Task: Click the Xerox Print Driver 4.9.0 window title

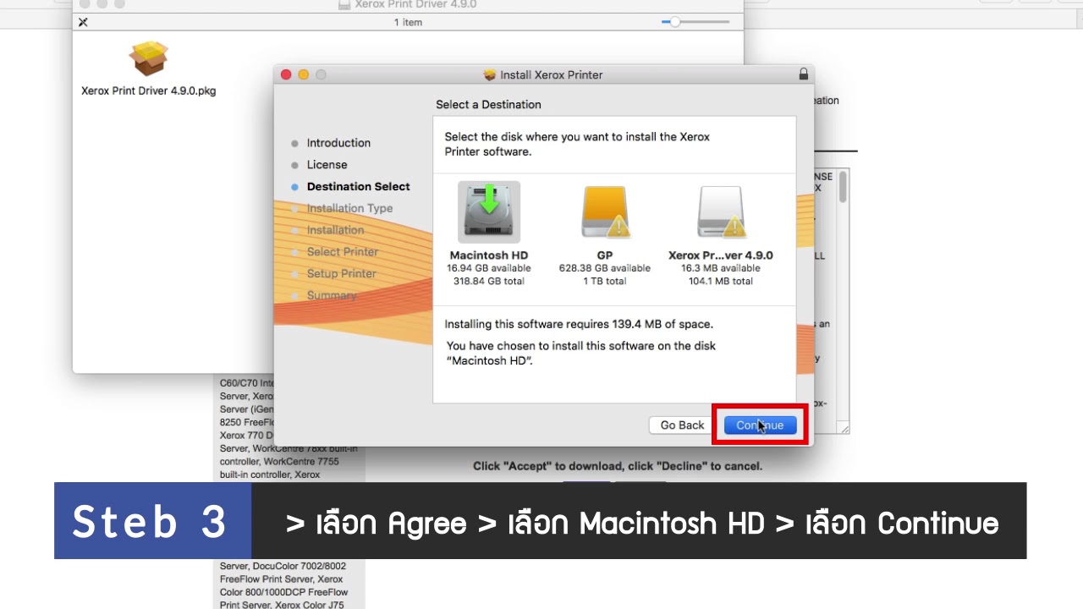Action: pos(415,4)
